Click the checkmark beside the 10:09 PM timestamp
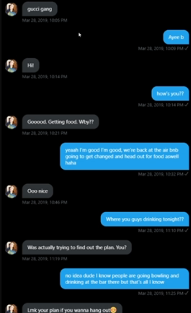191x313 pixels. point(186,48)
